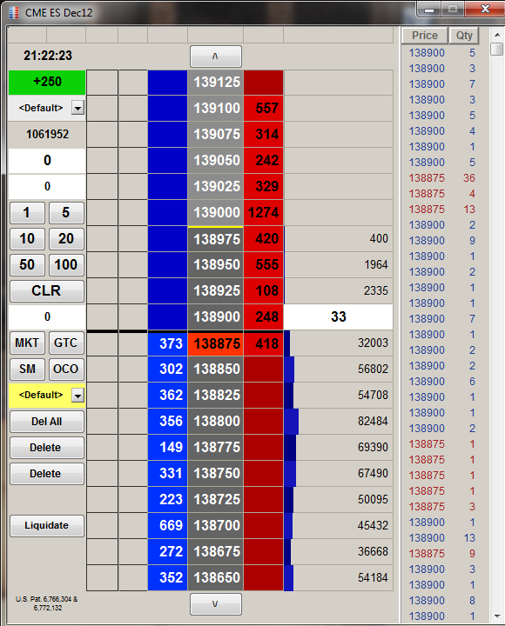505x626 pixels.
Task: Click the red trade row with qty 9
Action: click(441, 554)
